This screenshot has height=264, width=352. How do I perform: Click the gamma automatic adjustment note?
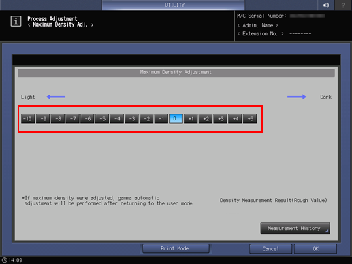pyautogui.click(x=108, y=201)
